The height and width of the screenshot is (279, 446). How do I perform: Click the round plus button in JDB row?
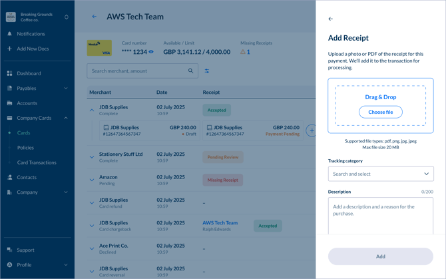311,131
